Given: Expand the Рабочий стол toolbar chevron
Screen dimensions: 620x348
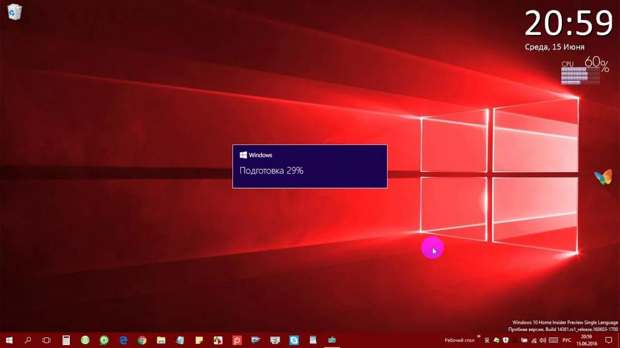Looking at the screenshot, I should (x=479, y=336).
